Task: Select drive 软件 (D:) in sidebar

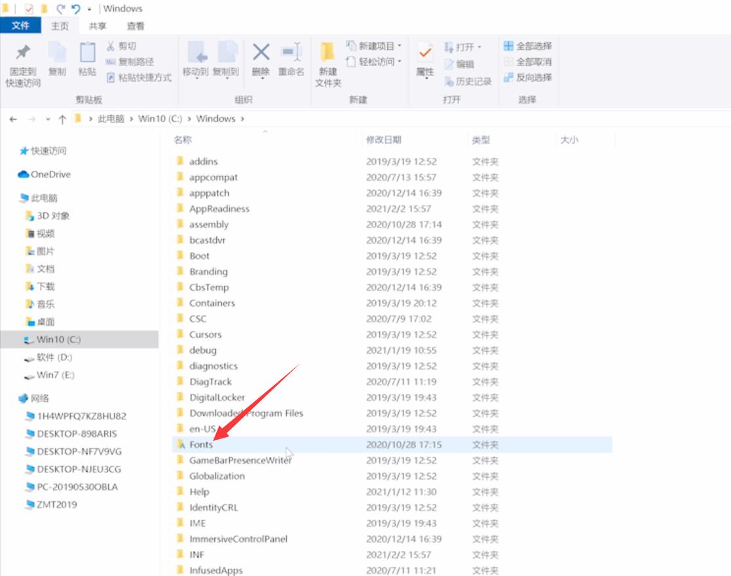Action: (x=48, y=357)
